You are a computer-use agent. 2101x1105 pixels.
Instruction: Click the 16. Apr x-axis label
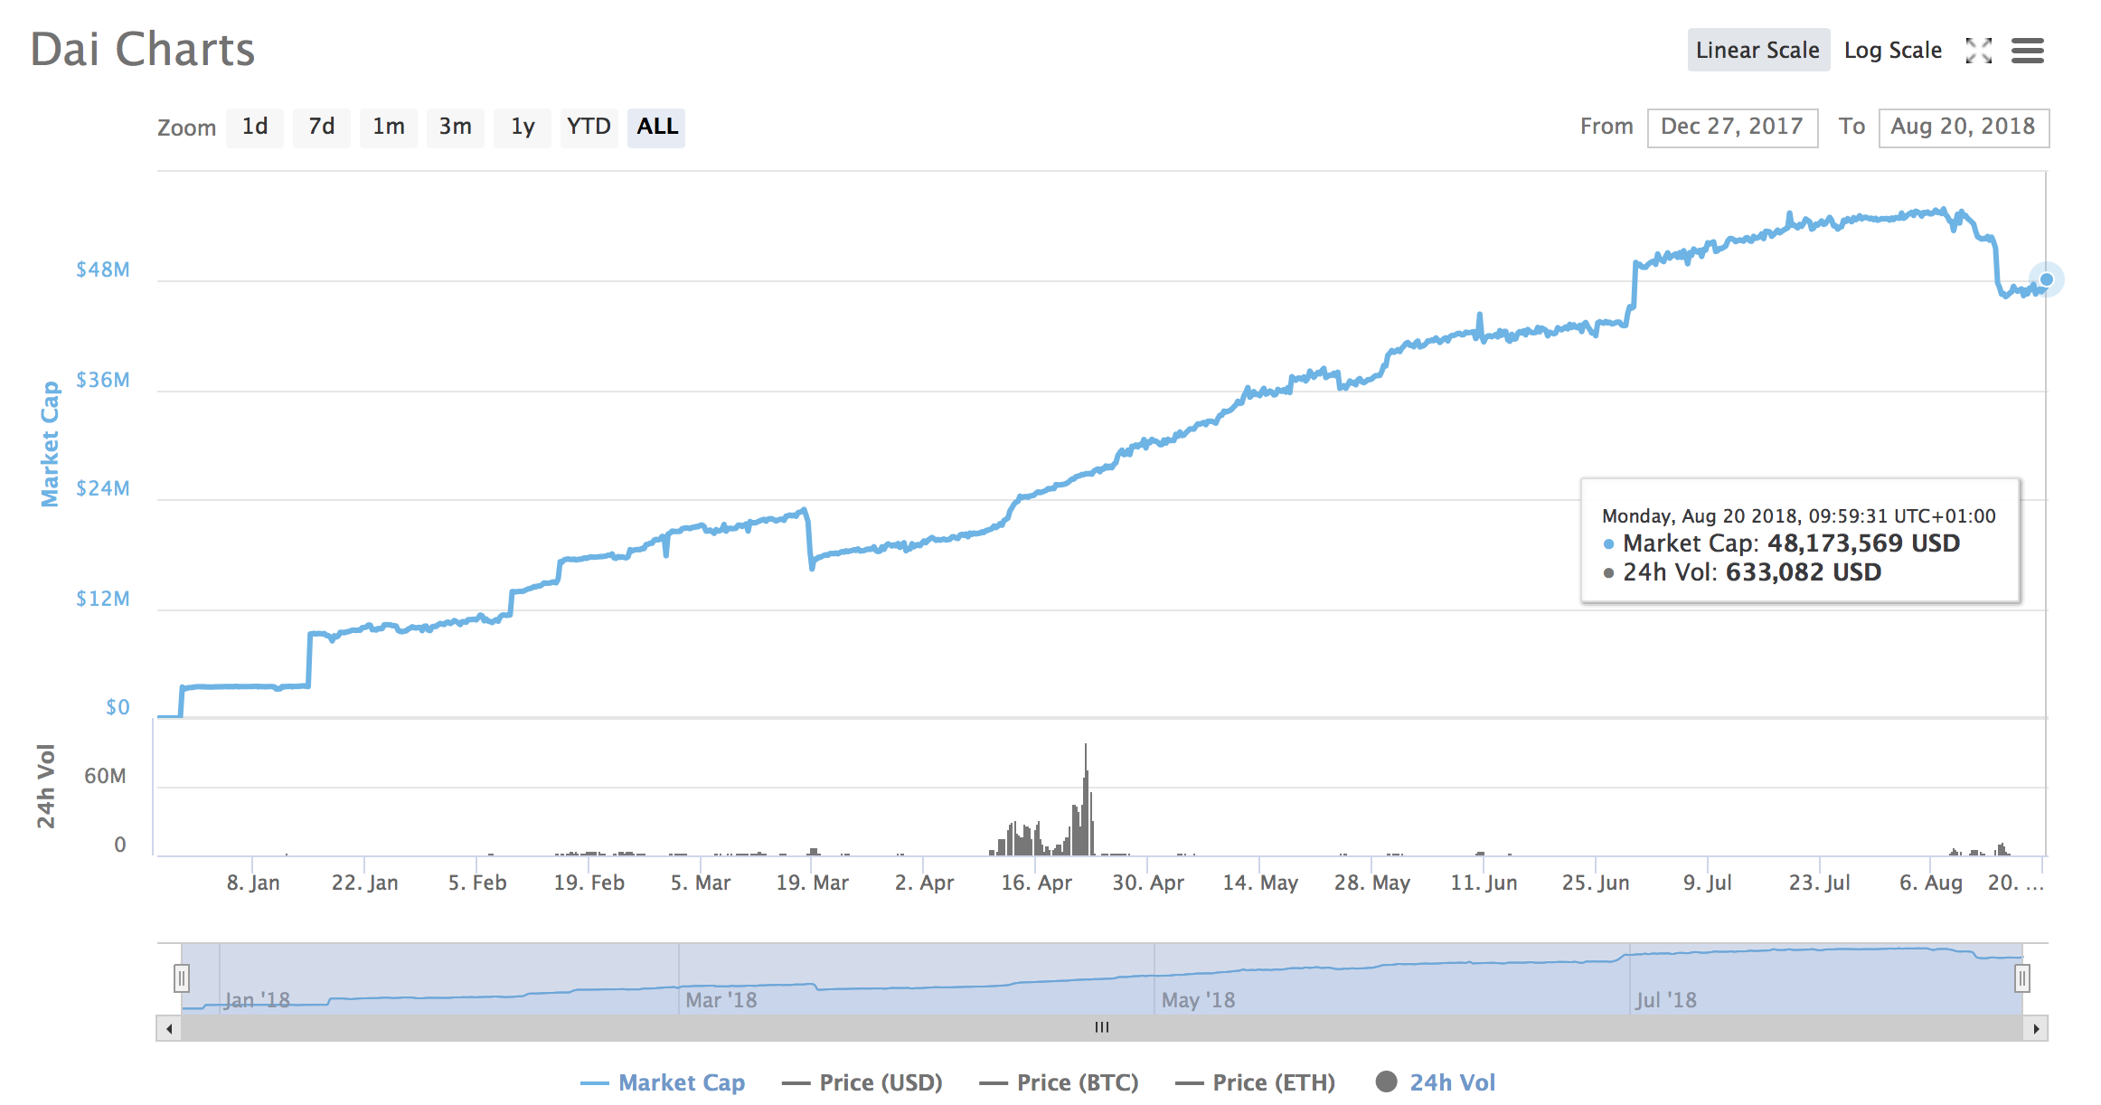point(1036,883)
